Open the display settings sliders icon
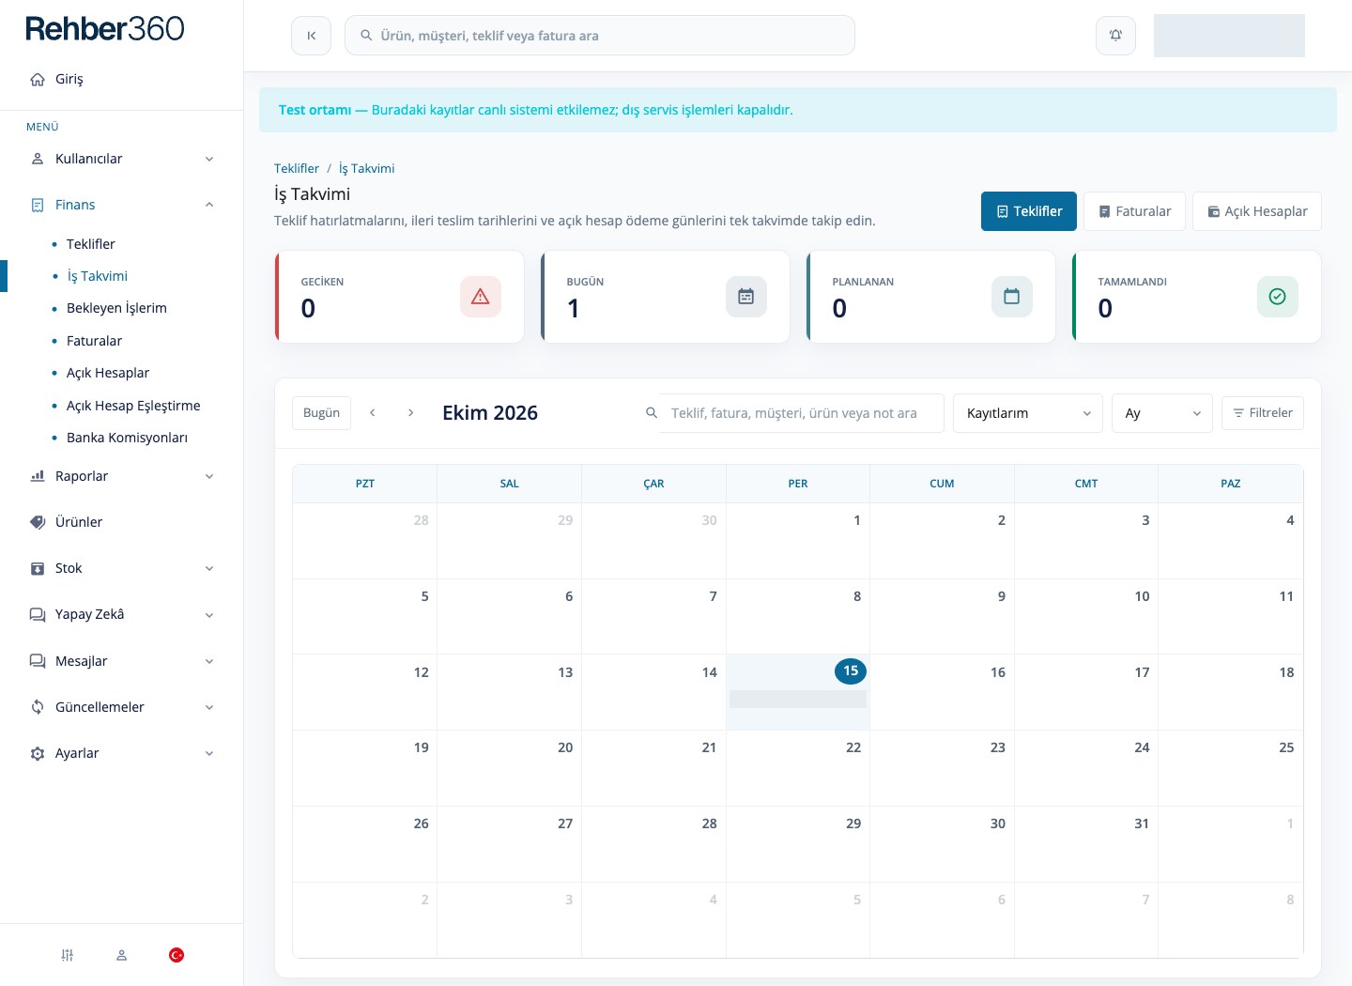The height and width of the screenshot is (986, 1352). point(68,955)
